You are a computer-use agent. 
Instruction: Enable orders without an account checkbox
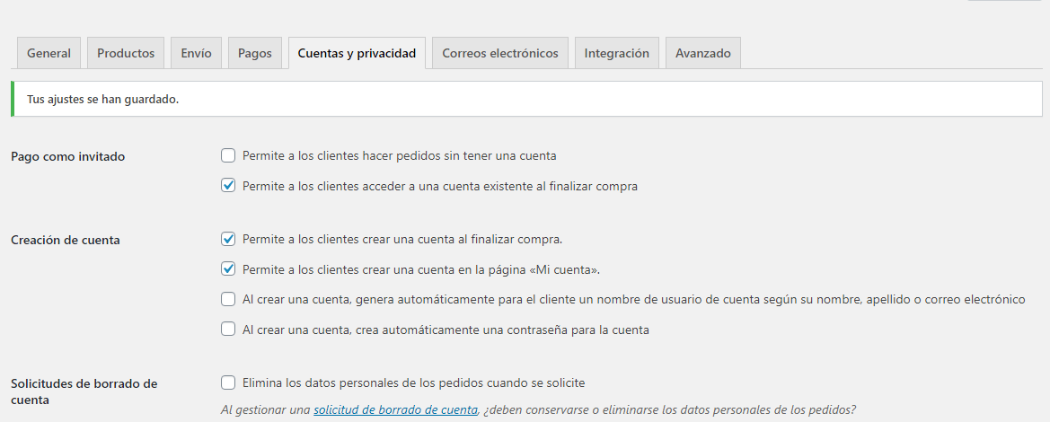coord(228,156)
